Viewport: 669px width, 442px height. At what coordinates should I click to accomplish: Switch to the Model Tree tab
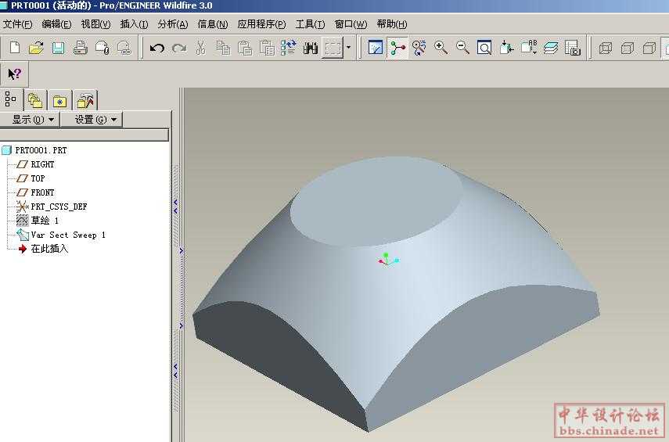pyautogui.click(x=11, y=99)
